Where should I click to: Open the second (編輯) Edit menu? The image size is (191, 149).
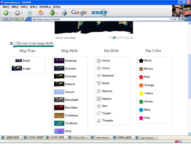coord(15,7)
